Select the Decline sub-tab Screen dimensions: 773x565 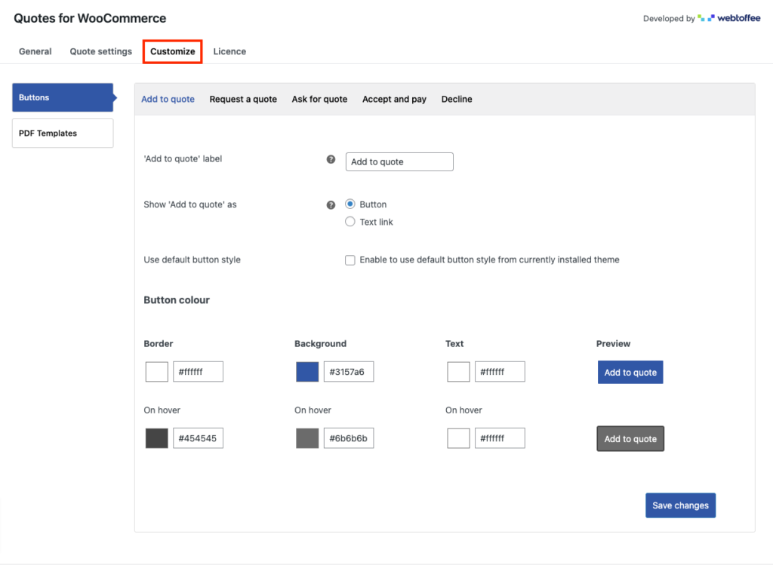(457, 100)
